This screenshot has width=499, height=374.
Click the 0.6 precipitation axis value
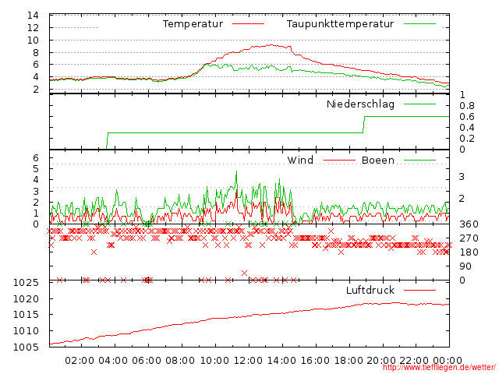coord(467,116)
